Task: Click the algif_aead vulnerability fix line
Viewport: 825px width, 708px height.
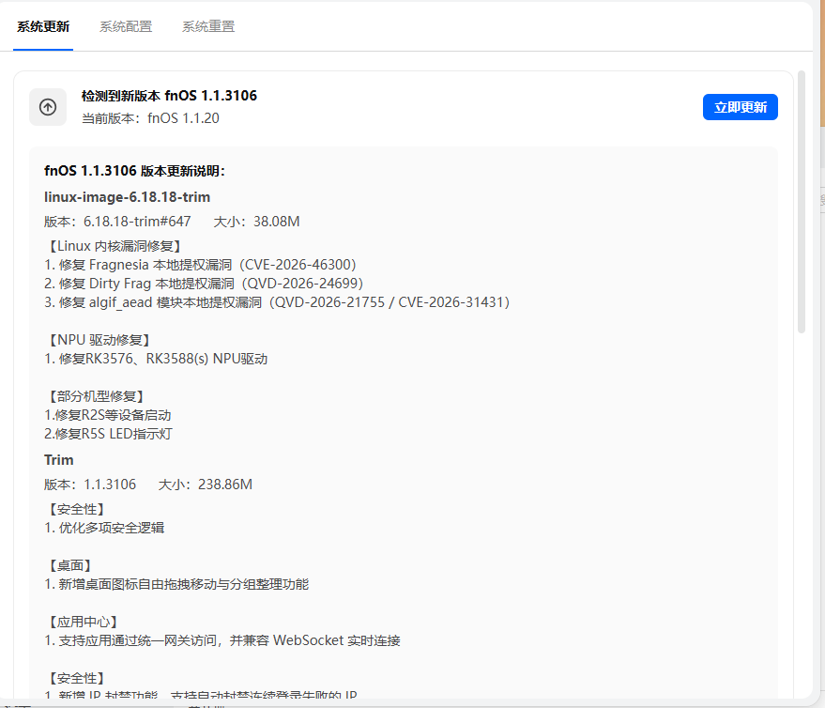Action: [x=277, y=302]
